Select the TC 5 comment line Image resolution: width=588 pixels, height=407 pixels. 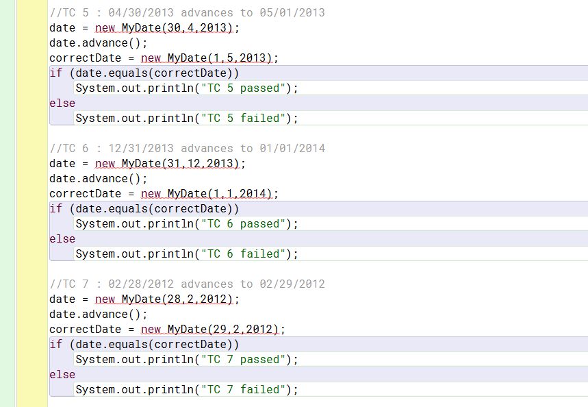click(x=186, y=12)
